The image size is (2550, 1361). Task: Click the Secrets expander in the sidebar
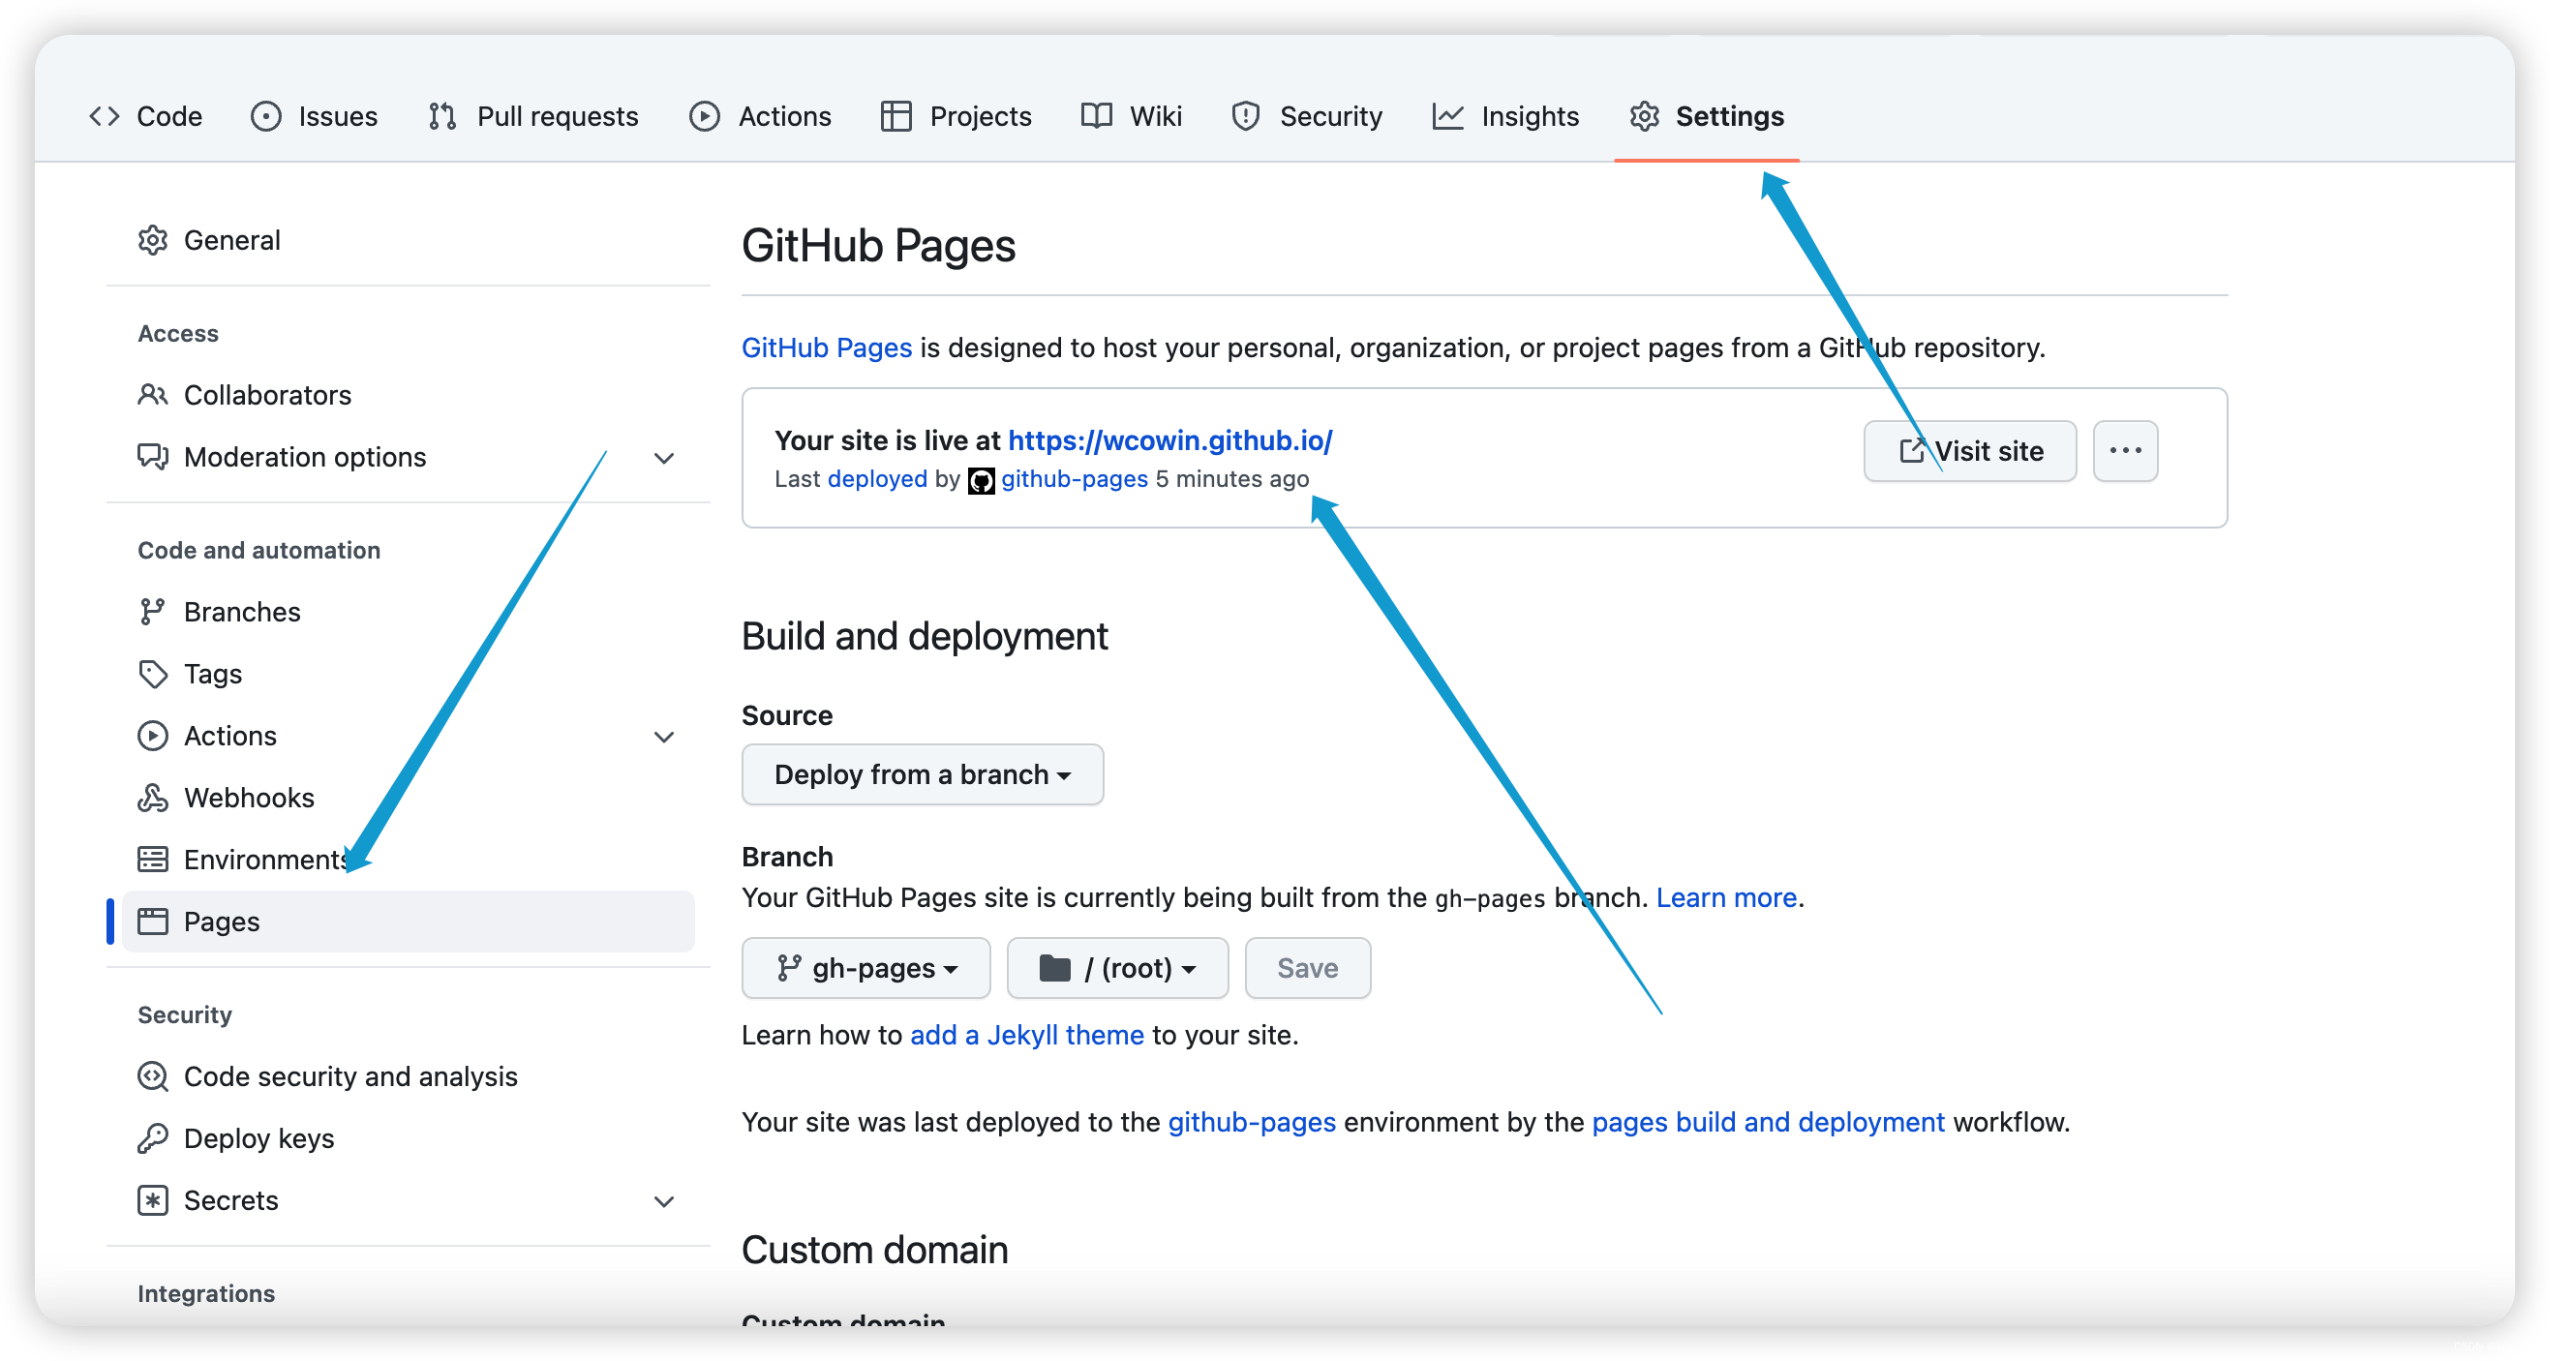[x=666, y=1199]
